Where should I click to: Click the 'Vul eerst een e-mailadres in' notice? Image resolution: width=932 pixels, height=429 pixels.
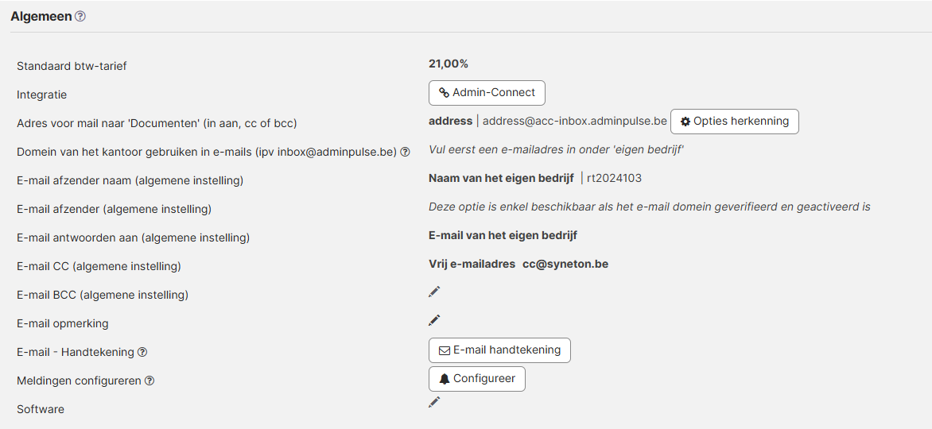point(557,150)
